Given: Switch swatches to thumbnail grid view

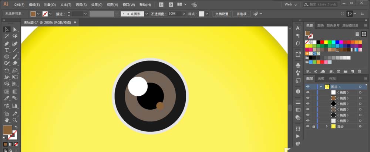Looking at the screenshot, I should tap(364, 34).
